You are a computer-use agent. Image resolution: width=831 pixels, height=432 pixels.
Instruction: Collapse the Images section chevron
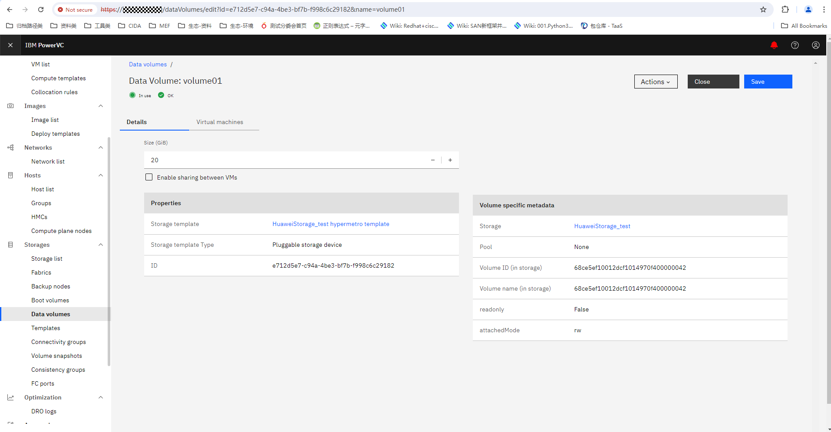coord(101,106)
